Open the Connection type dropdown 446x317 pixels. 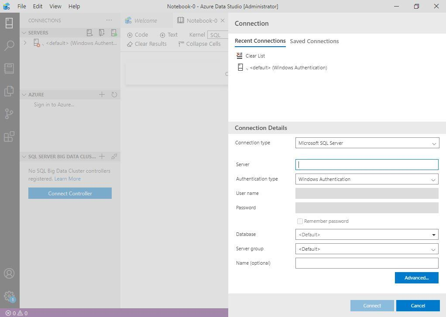pos(367,143)
